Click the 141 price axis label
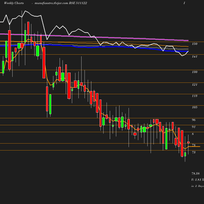Viewport: 204px width, 204px height. point(195,56)
